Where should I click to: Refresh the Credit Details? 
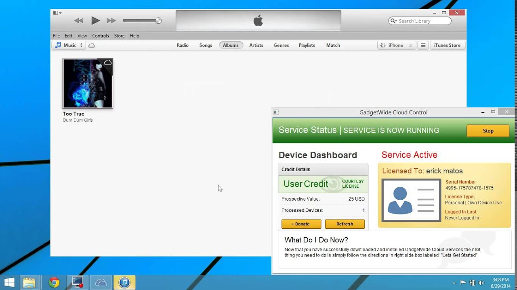pos(345,224)
